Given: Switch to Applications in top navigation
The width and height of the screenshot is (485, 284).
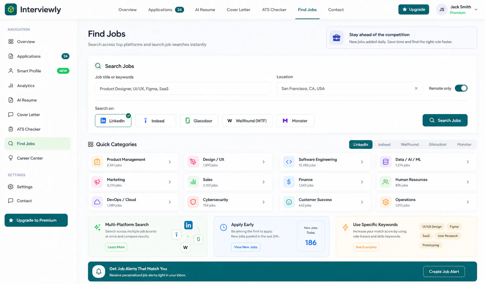Looking at the screenshot, I should click(166, 10).
